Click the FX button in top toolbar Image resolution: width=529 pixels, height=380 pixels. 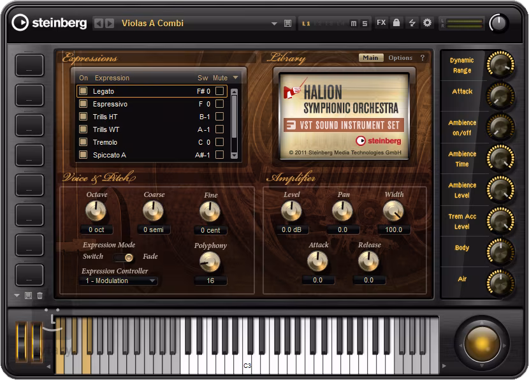pos(381,23)
